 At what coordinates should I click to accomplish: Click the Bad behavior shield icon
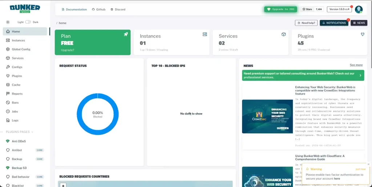[8, 177]
